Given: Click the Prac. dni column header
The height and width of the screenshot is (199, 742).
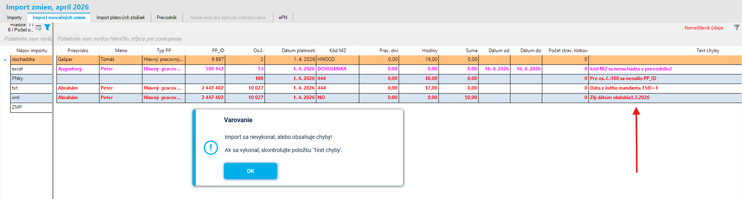Looking at the screenshot, I should pos(379,51).
